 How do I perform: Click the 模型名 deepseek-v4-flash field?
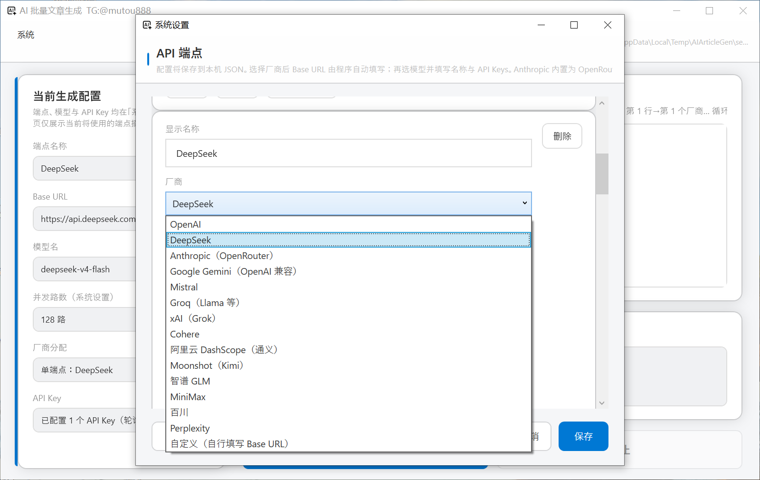(x=85, y=269)
